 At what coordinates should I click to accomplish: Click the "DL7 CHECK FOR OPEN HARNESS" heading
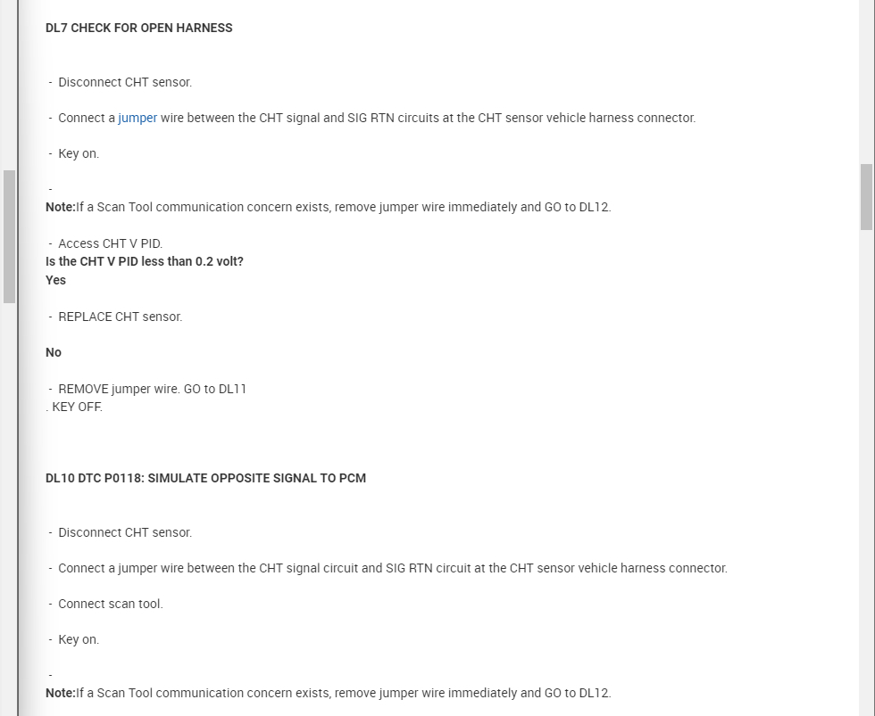pos(138,28)
